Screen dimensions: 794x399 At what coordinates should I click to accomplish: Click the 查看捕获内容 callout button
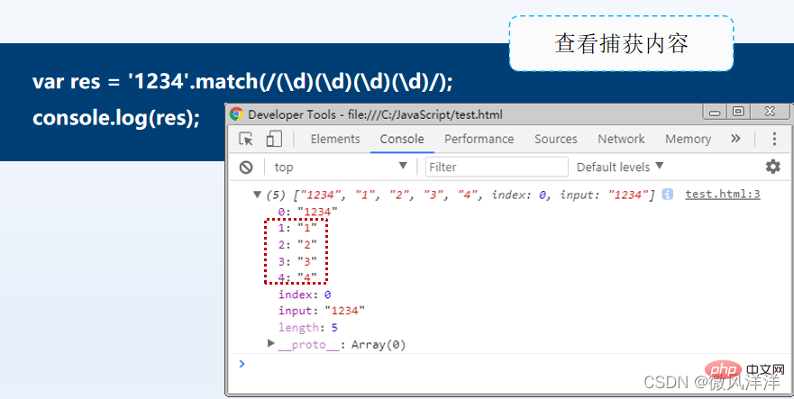pyautogui.click(x=621, y=43)
